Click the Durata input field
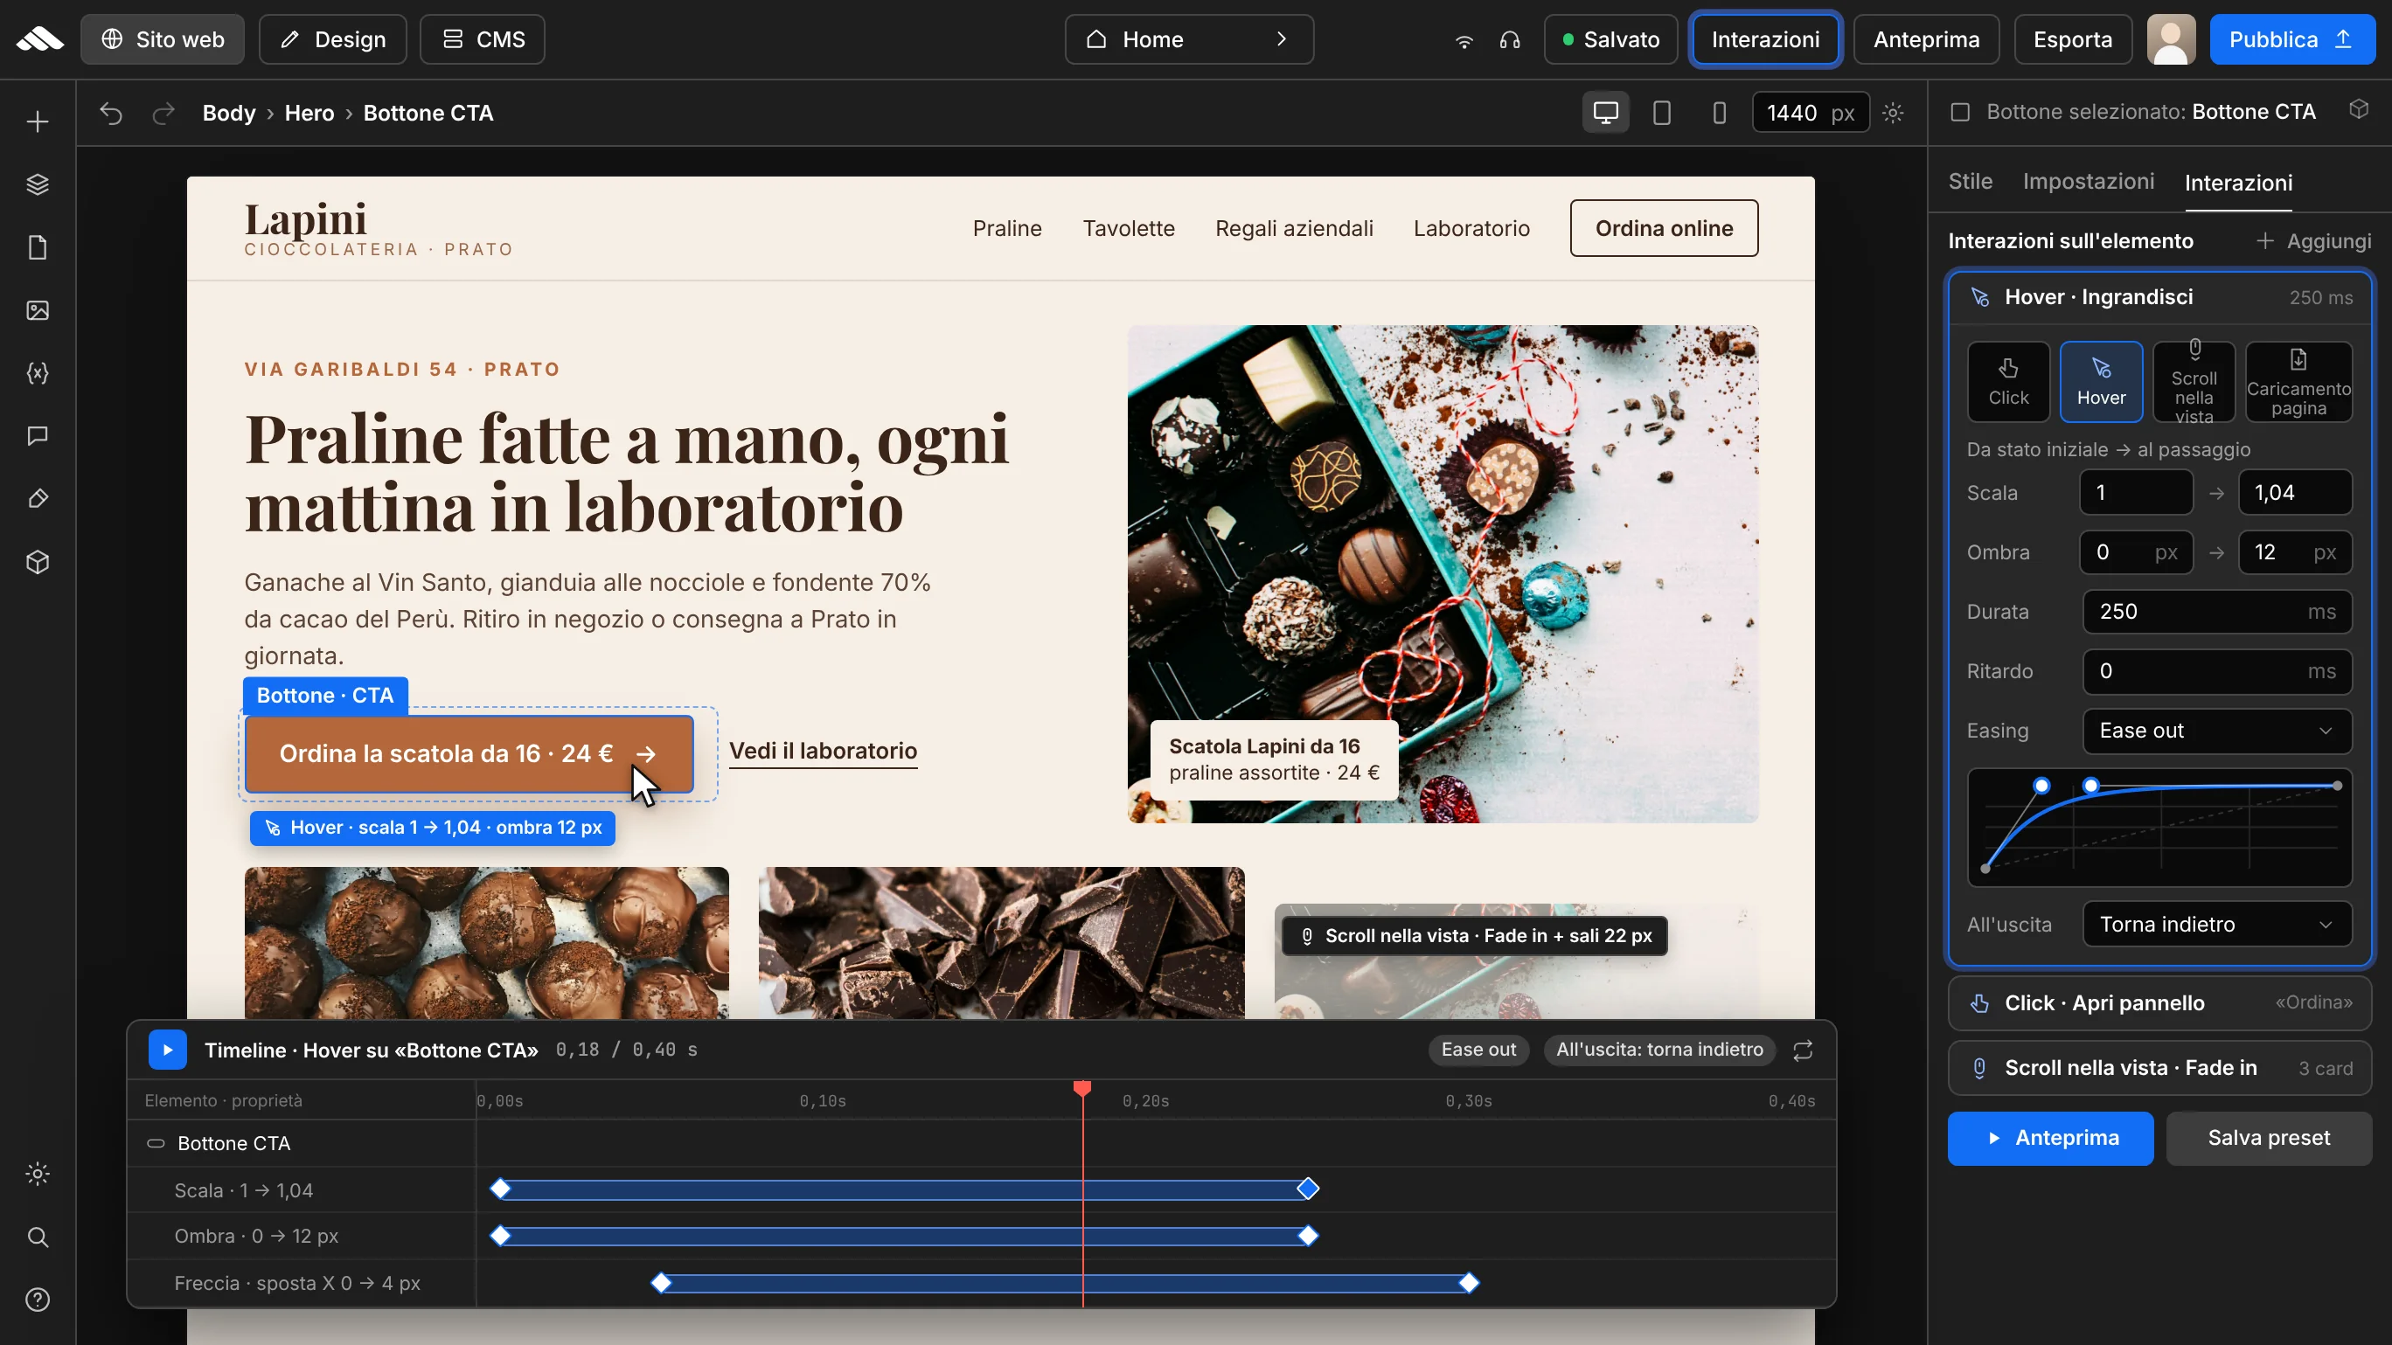The image size is (2392, 1345). (2217, 612)
